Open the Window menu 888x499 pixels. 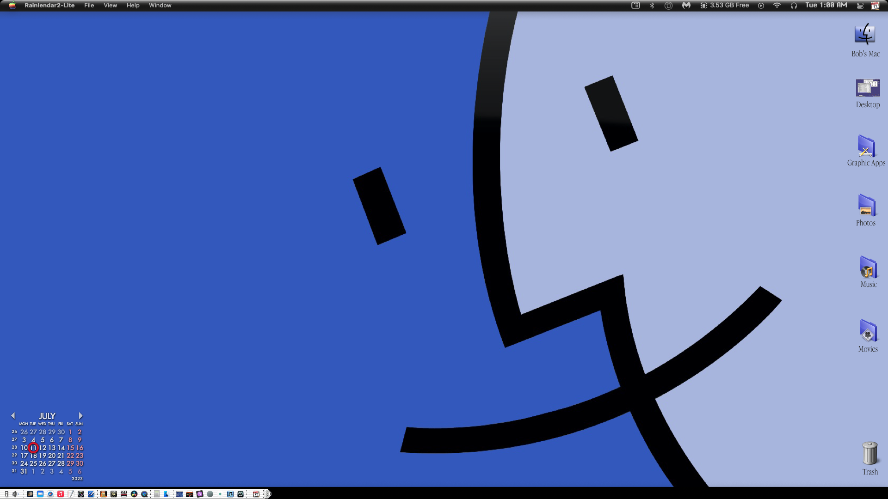pos(160,6)
